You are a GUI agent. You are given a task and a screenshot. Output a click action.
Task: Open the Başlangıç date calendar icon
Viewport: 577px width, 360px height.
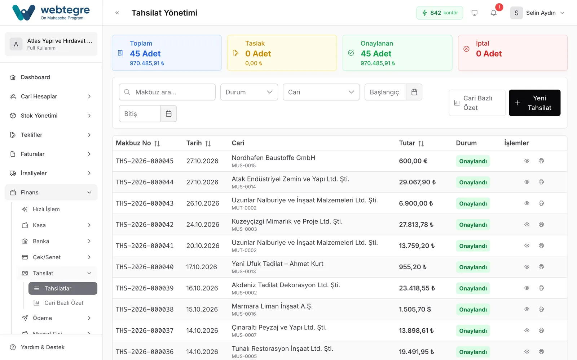pos(414,92)
